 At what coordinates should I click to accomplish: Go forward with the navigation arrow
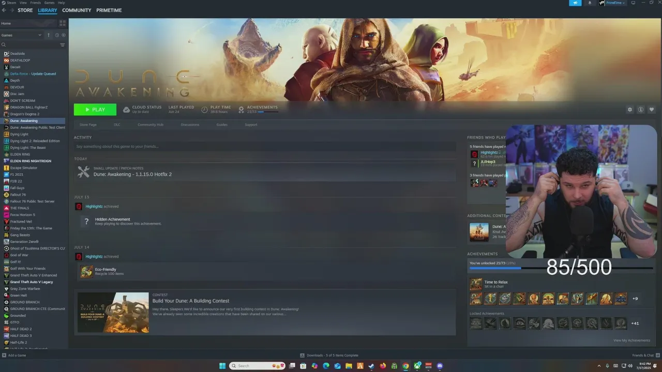(12, 10)
